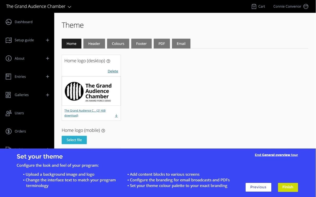316x197 pixels.
Task: Open The Grand Audience Chamber account dropdown
Action: coord(69,7)
